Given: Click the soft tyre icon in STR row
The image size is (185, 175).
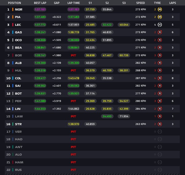Looking at the screenshot, I should pos(160,124).
